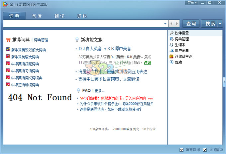Open 牛津短语动词词典 dictionary link
The width and height of the screenshot is (226, 154).
25,85
